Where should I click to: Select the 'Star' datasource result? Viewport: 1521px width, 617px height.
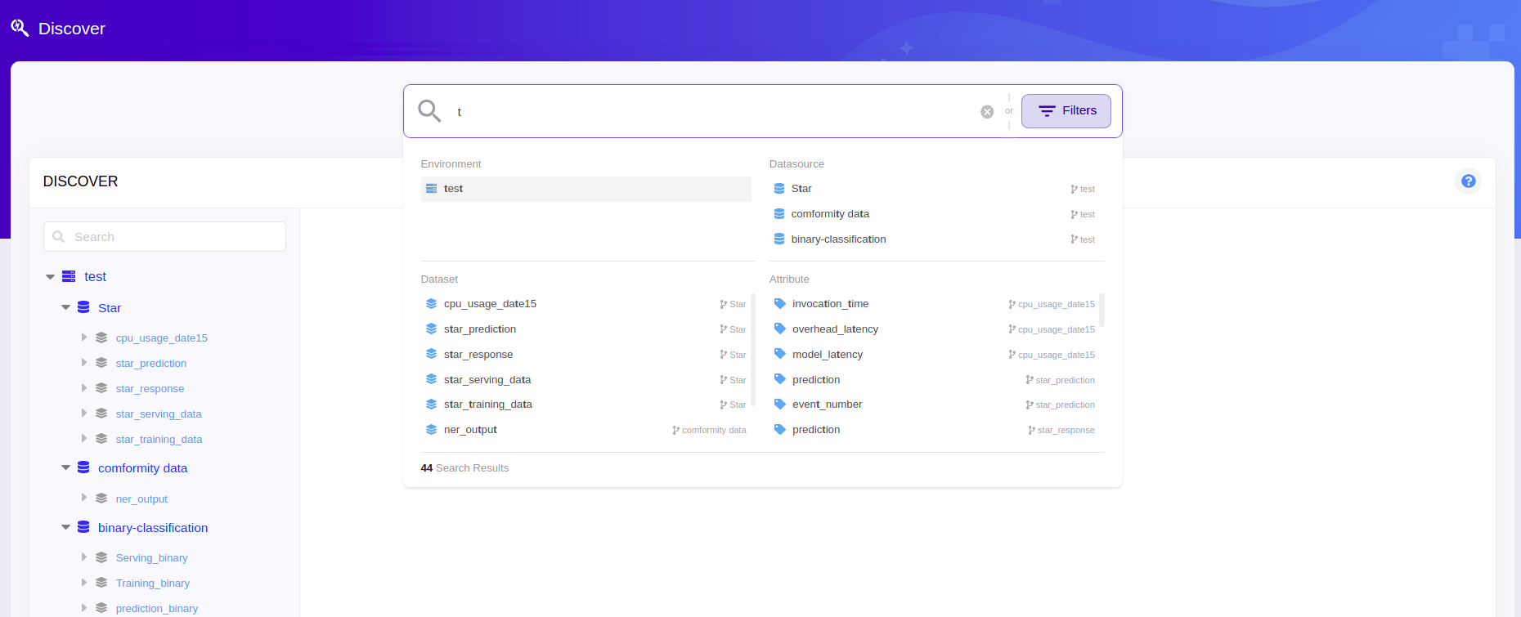pyautogui.click(x=936, y=189)
